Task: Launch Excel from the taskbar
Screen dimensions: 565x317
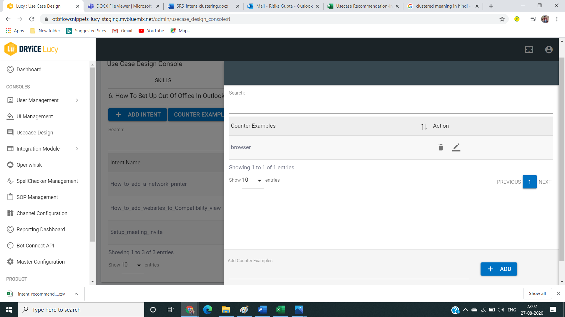Action: [280, 309]
